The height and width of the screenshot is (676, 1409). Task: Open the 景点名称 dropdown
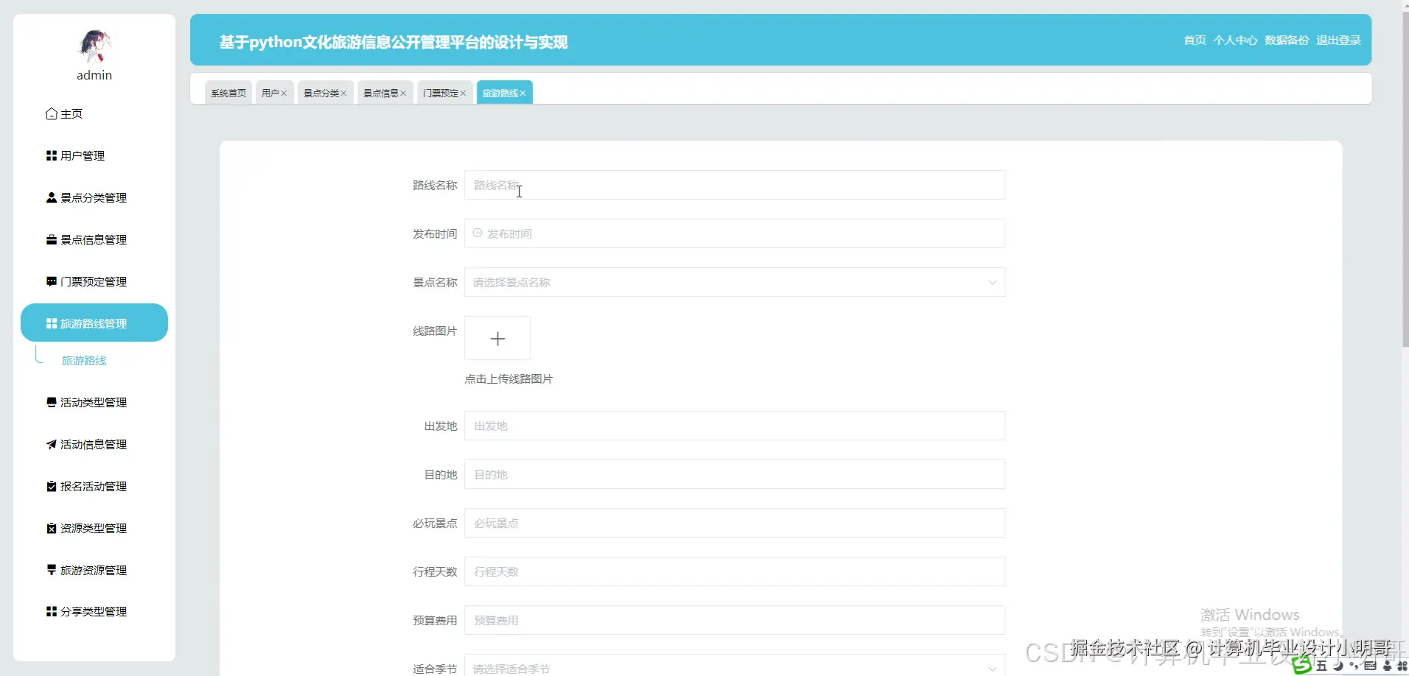(x=992, y=282)
